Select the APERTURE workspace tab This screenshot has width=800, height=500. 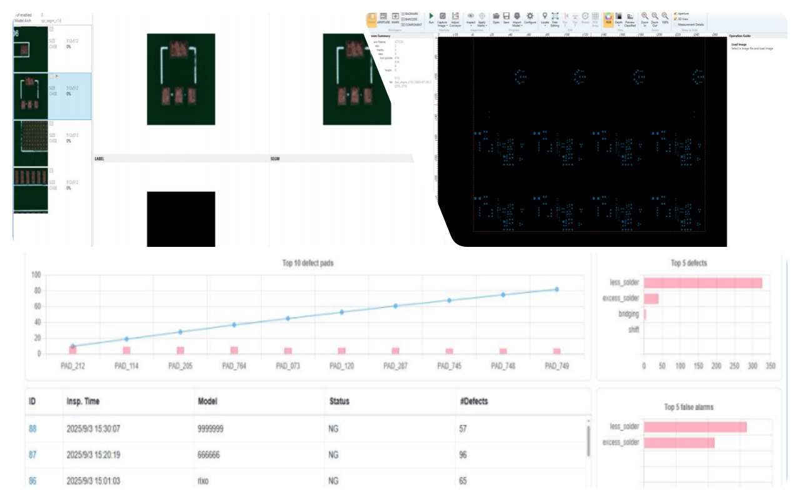(384, 17)
